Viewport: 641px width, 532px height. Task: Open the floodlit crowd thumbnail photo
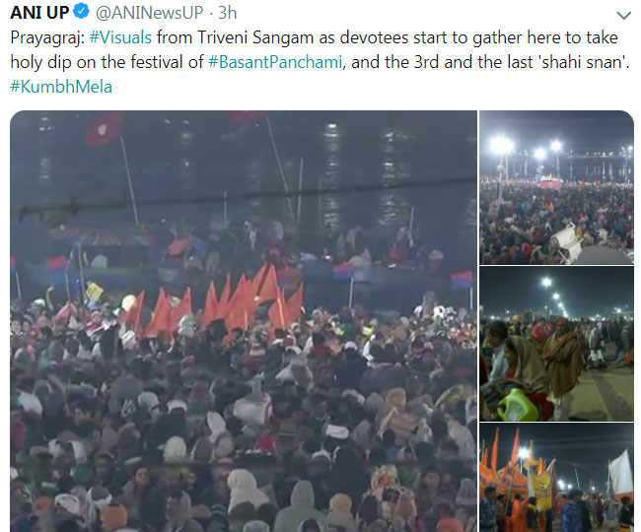[x=557, y=187]
